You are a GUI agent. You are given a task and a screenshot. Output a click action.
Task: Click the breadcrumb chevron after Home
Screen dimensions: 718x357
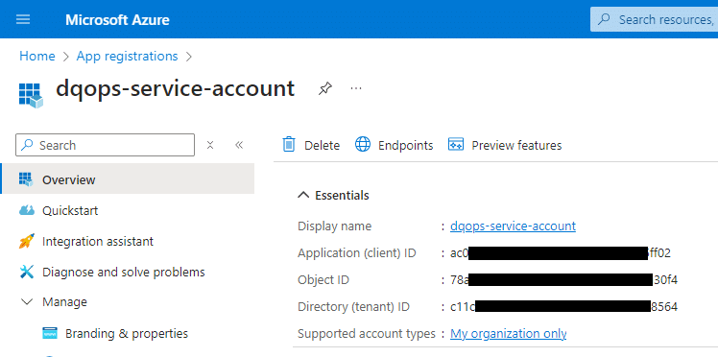[x=66, y=57]
